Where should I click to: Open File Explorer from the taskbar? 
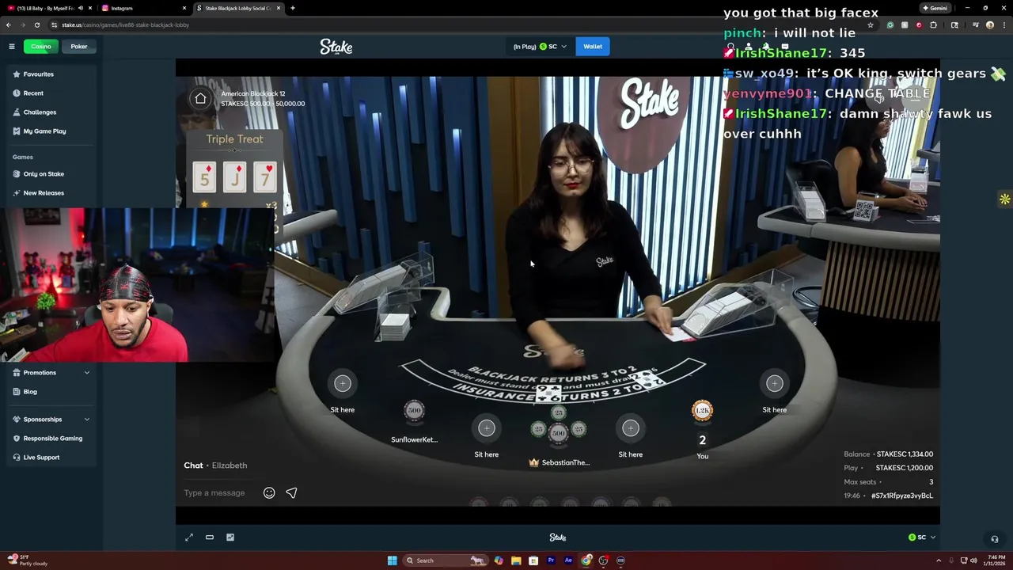pos(516,560)
